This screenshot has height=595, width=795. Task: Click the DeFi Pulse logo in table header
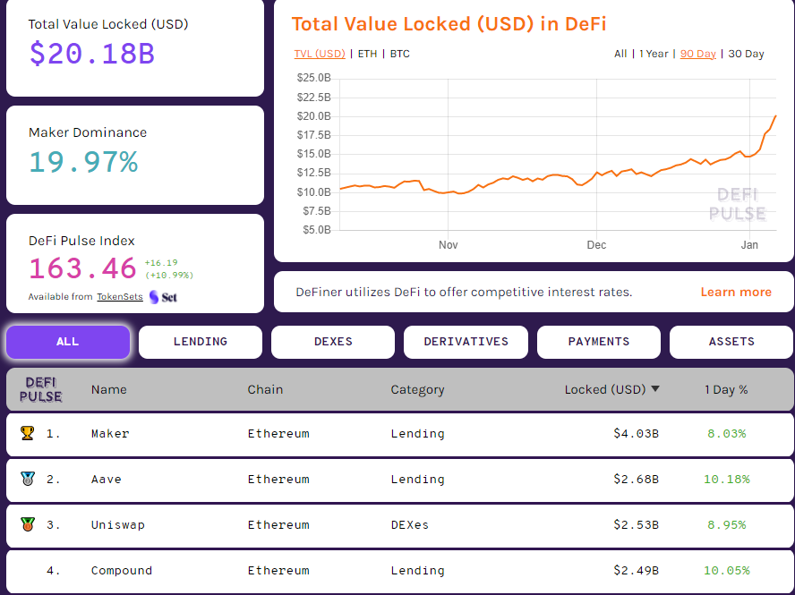pos(40,389)
